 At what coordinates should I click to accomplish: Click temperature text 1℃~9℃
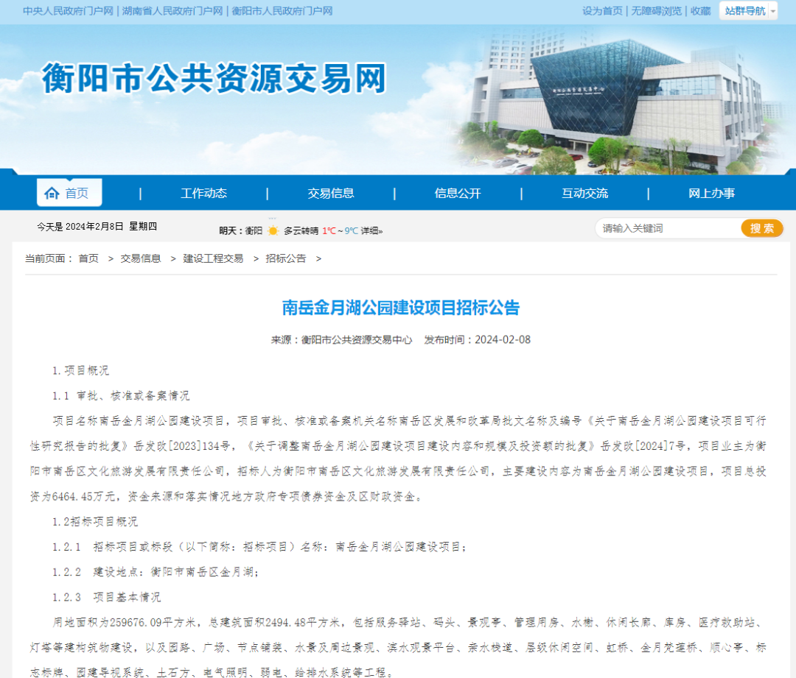click(340, 230)
